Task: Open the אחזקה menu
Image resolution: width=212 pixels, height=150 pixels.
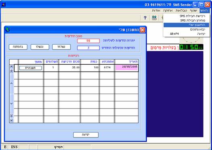Action: [x=168, y=10]
